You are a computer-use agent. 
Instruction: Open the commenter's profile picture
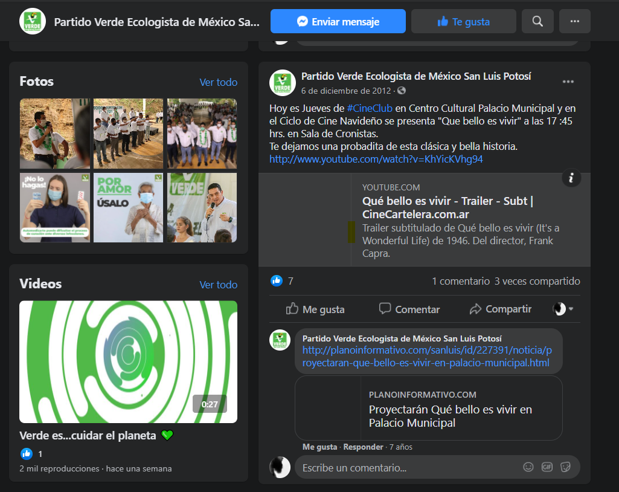click(280, 340)
